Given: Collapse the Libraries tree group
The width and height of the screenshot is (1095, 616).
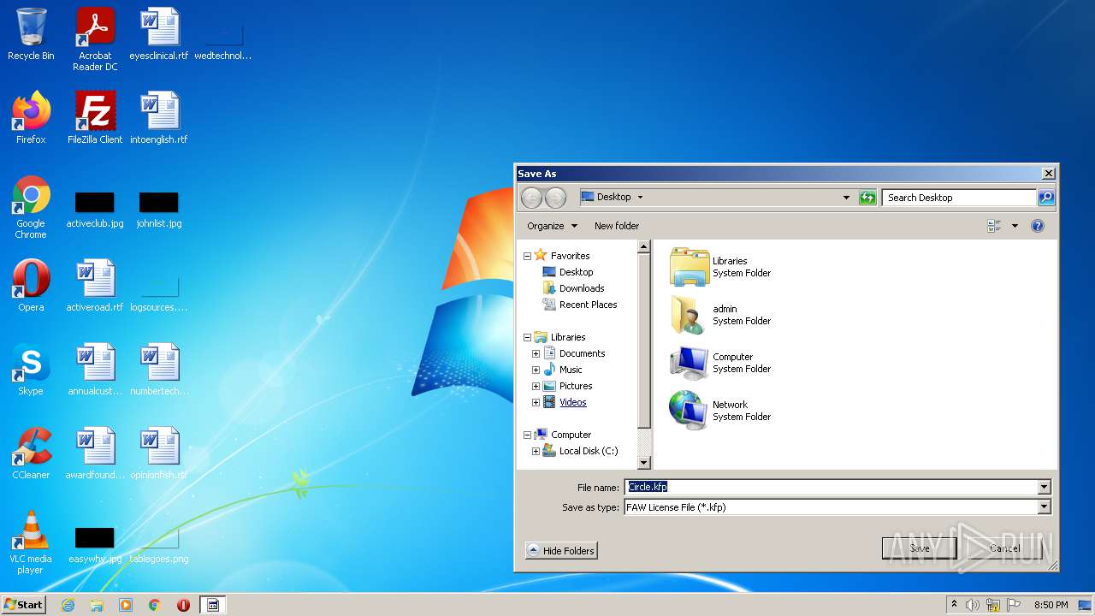Looking at the screenshot, I should tap(527, 337).
